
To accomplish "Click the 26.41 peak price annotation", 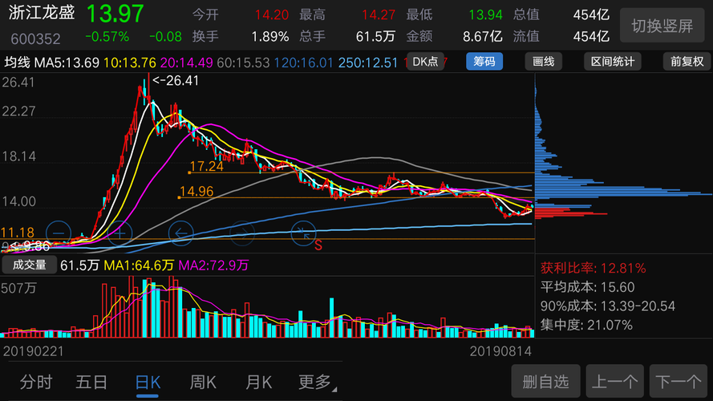I will click(176, 80).
